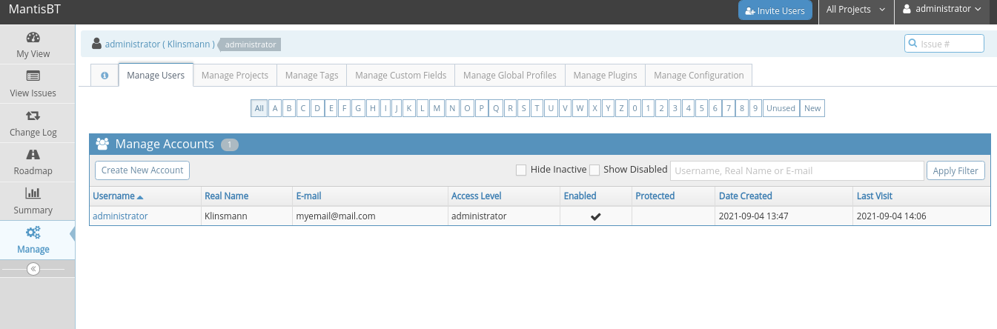Open the administrator username link in table
This screenshot has height=329, width=997.
(x=120, y=216)
